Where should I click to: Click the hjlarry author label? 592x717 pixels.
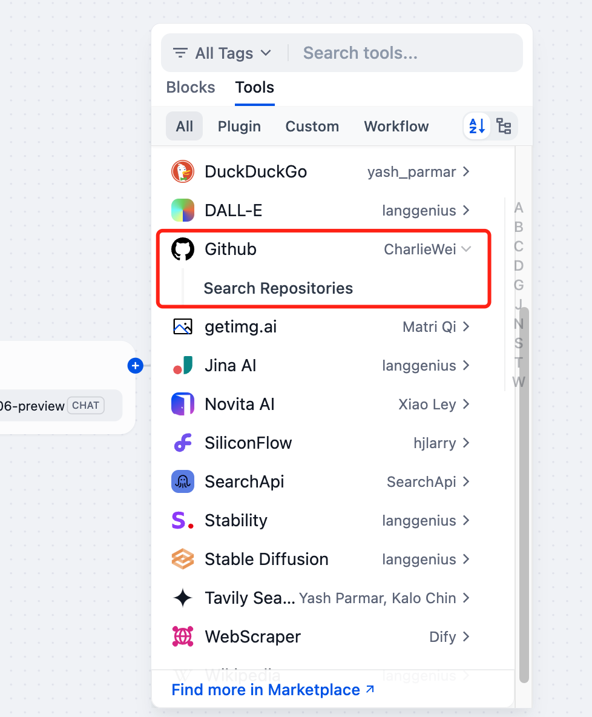pos(435,443)
